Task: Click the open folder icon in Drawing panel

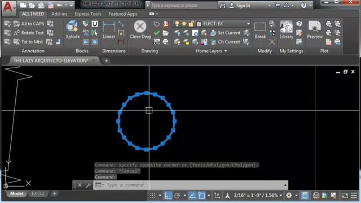Action: 165,33
